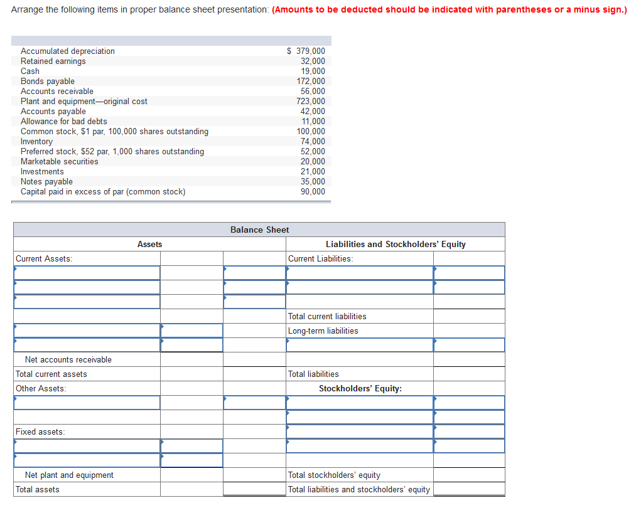
Task: Open the first dropdown under Current Assets
Action: (x=87, y=272)
